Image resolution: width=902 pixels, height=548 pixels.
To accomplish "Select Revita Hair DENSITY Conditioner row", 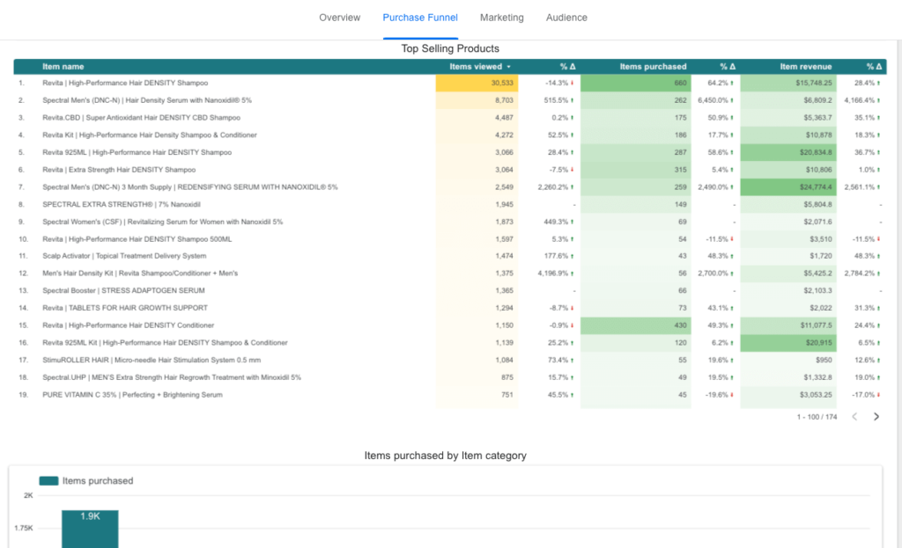I will 450,325.
